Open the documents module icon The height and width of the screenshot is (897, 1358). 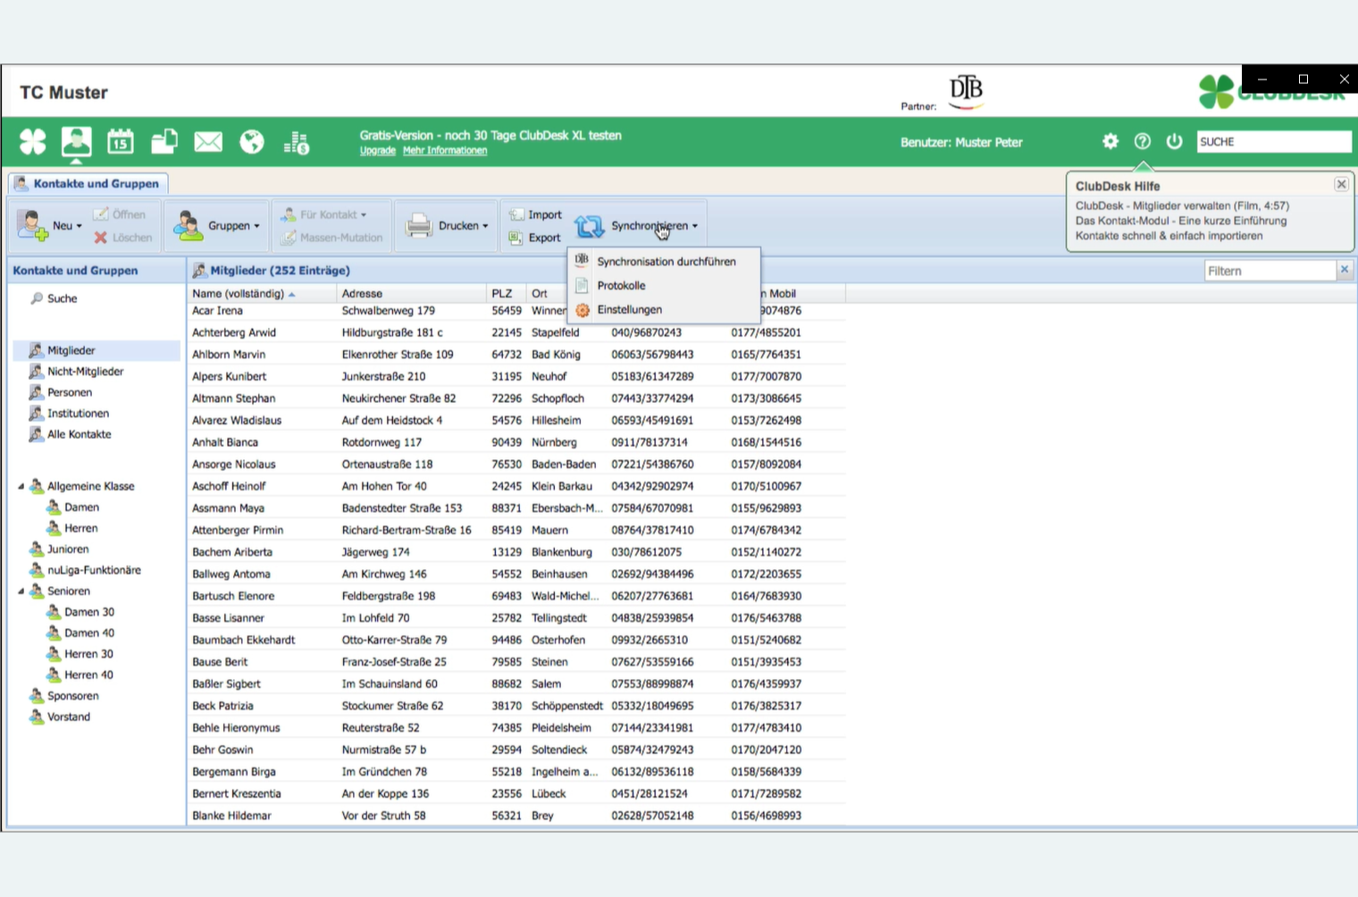[x=164, y=141]
